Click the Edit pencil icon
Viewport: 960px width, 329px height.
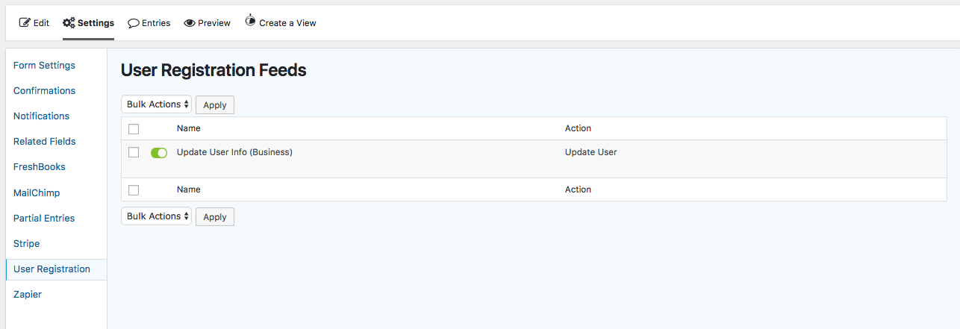click(x=25, y=23)
